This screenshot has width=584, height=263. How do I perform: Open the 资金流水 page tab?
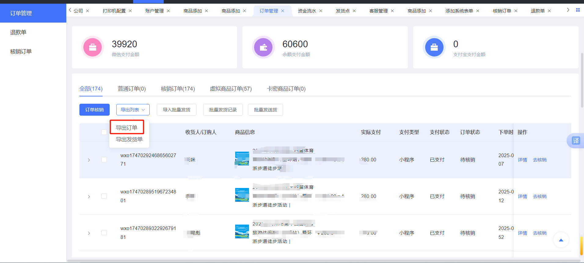307,11
